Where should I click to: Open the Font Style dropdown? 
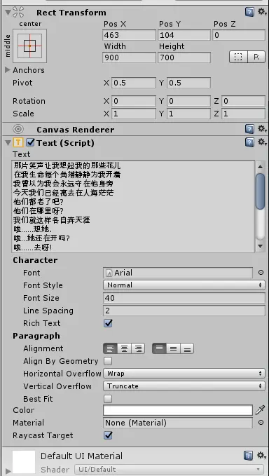184,285
